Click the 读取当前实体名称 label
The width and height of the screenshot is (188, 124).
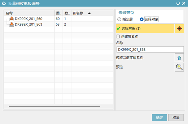pyautogui.click(x=130, y=58)
